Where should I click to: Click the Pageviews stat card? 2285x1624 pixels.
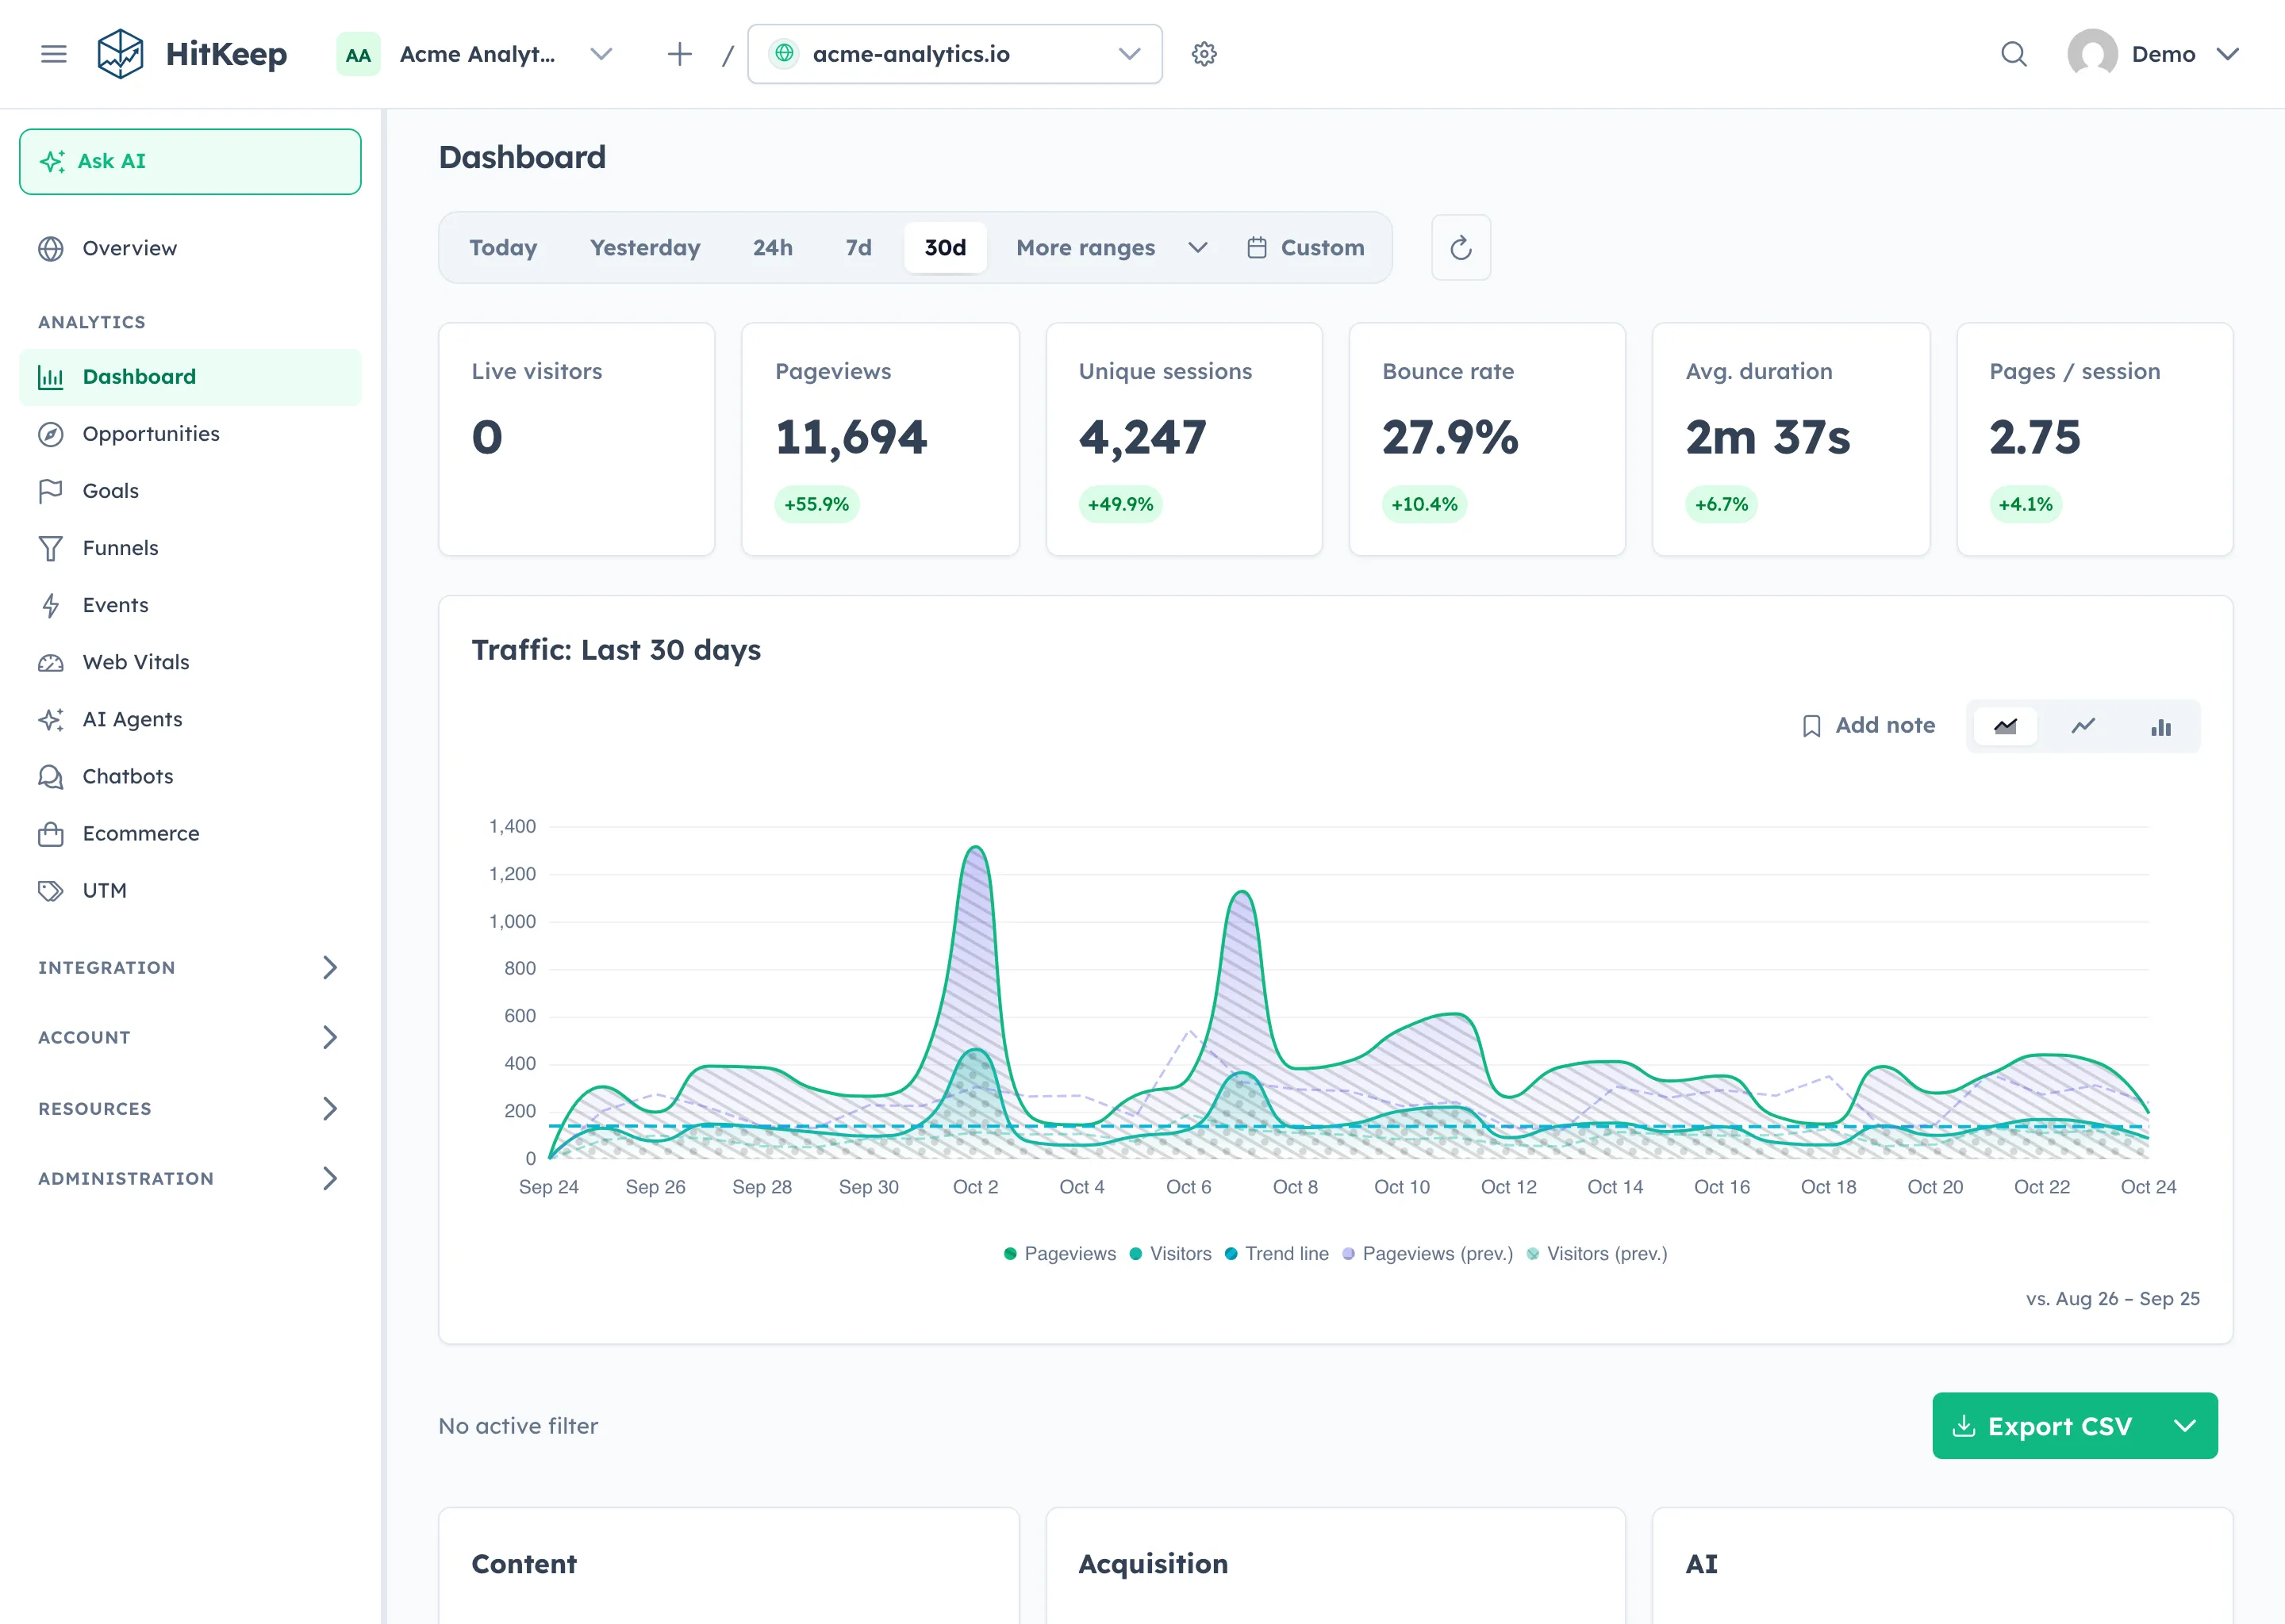(x=879, y=438)
